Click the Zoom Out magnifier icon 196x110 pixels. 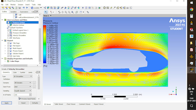tap(69, 12)
